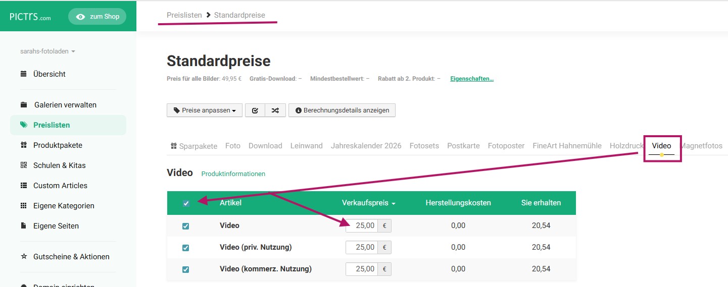Click the Standardpreise breadcrumb
The width and height of the screenshot is (728, 287).
[x=239, y=15]
